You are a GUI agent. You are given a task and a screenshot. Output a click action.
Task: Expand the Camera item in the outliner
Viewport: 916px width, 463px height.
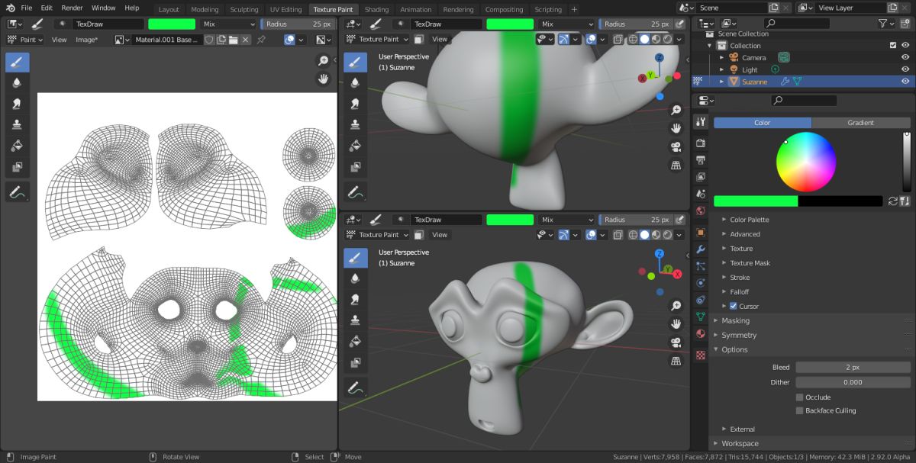coord(721,57)
